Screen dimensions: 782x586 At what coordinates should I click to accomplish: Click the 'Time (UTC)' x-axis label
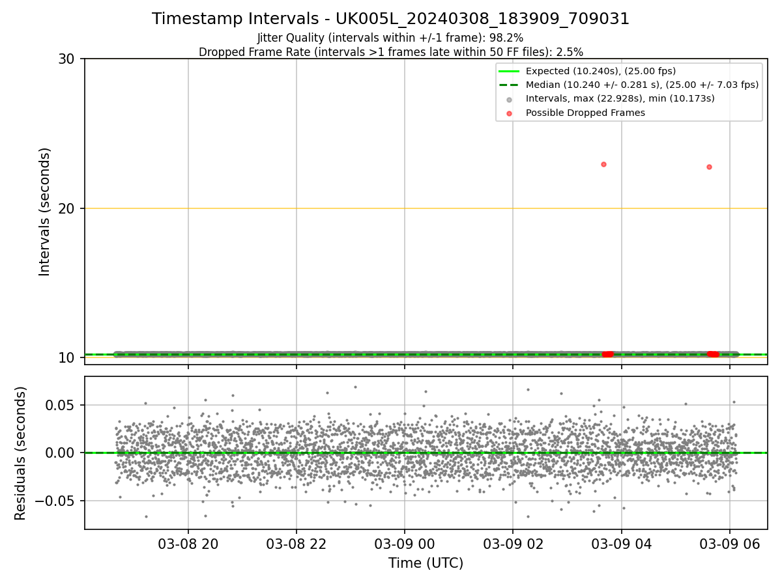coord(426,563)
